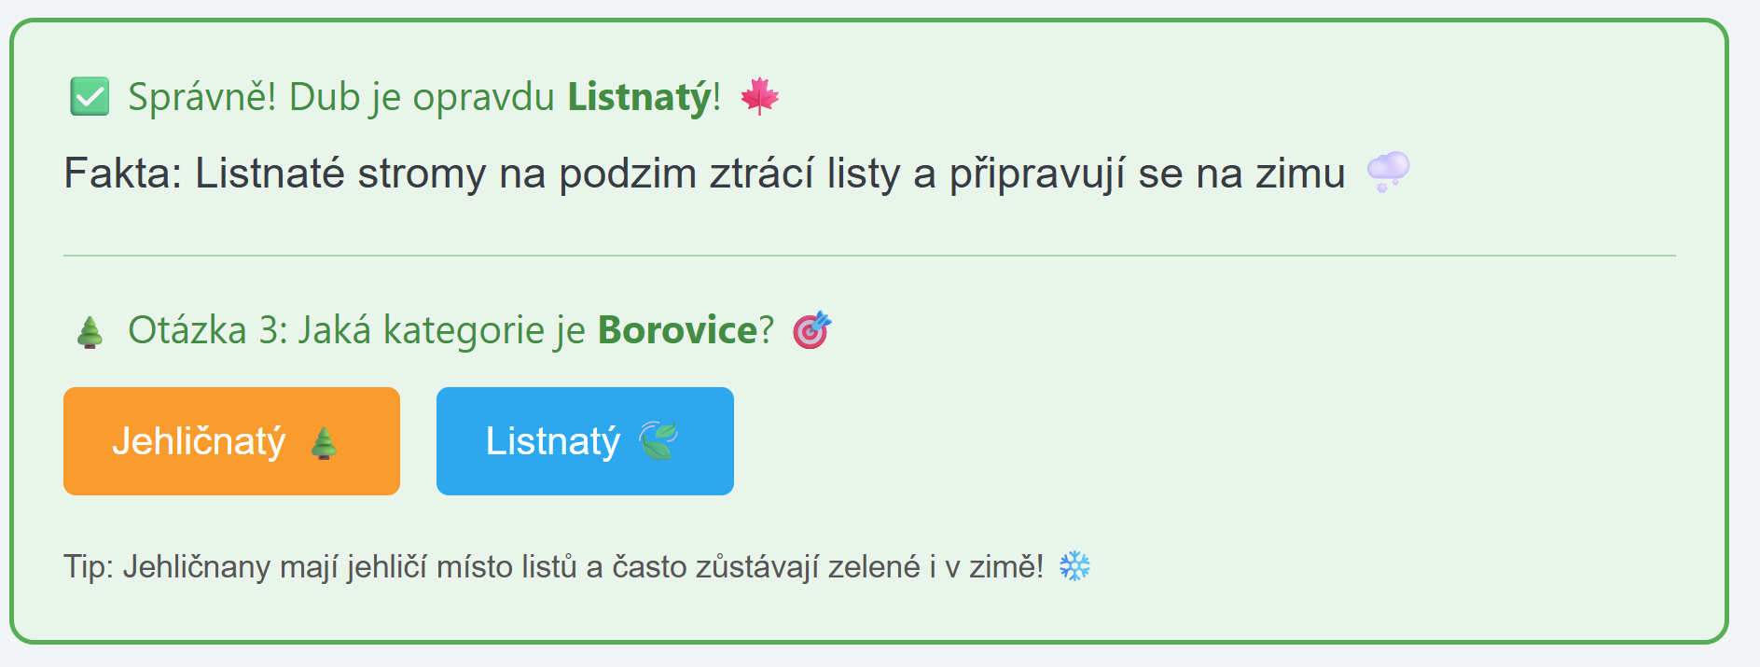Click the red maple leaf emoji

click(759, 96)
